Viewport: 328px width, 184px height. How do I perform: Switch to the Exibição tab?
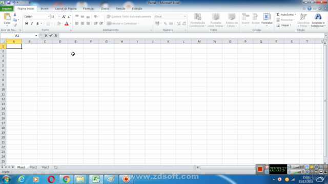tap(137, 9)
